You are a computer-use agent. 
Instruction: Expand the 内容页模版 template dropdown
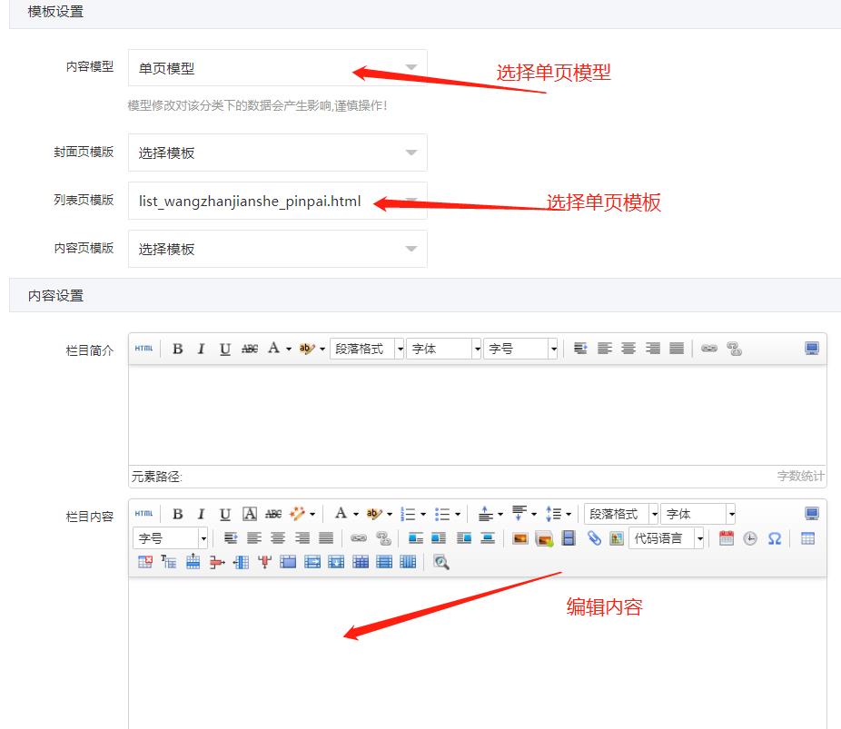coord(277,249)
